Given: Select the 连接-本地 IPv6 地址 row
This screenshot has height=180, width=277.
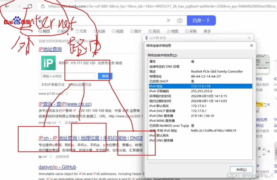Looking at the screenshot, I should [200, 131].
